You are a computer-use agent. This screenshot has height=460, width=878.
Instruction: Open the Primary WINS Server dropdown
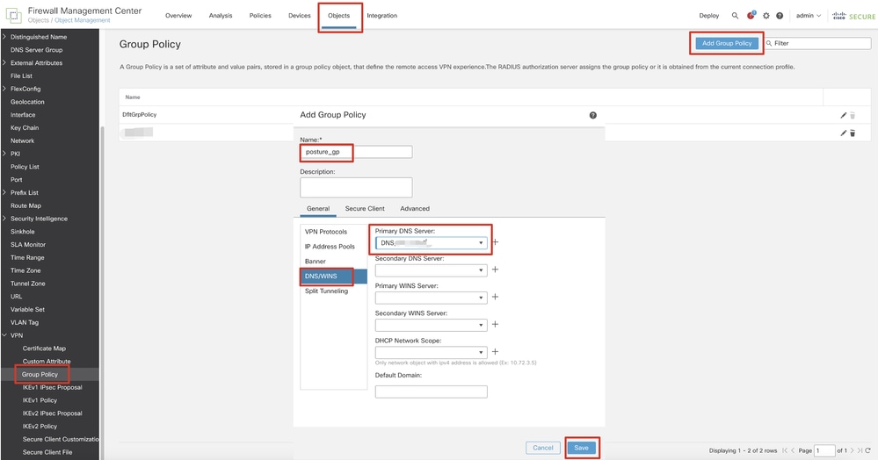click(432, 298)
